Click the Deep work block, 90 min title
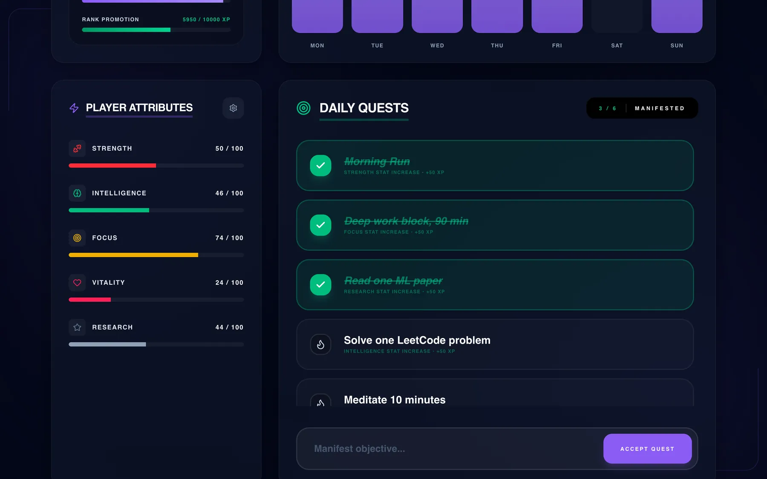This screenshot has width=767, height=479. coord(406,221)
